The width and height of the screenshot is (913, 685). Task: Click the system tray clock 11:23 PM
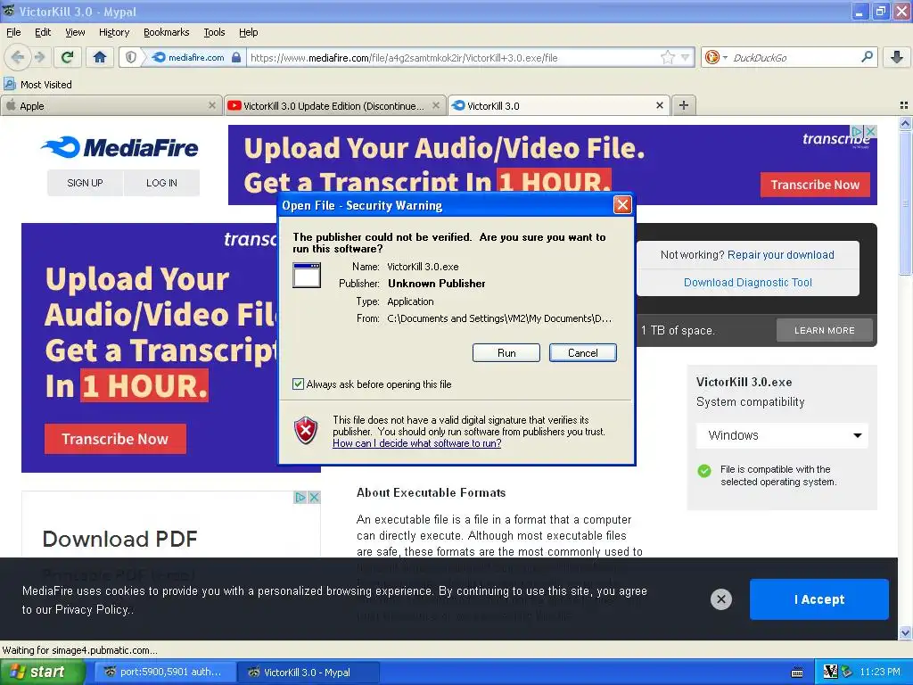coord(880,672)
